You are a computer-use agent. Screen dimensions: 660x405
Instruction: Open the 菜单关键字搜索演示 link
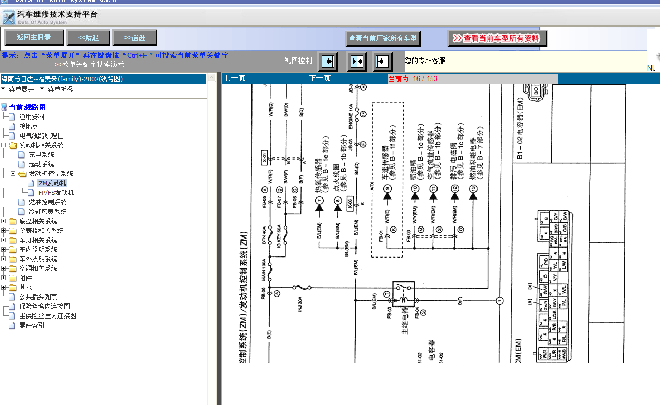(x=89, y=65)
